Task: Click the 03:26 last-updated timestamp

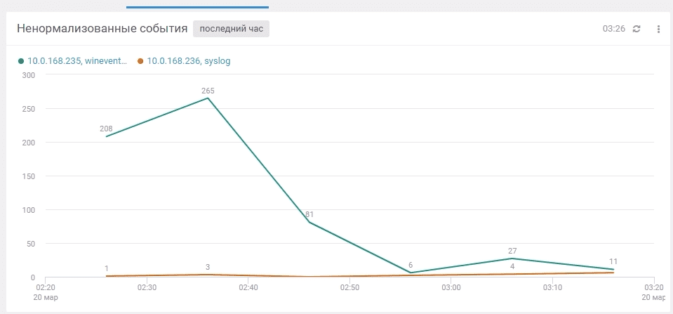Action: pos(613,29)
